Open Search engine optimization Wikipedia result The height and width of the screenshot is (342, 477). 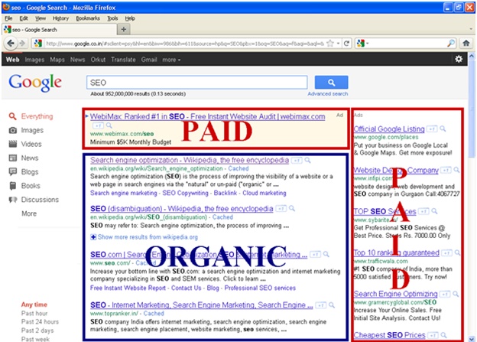[190, 160]
